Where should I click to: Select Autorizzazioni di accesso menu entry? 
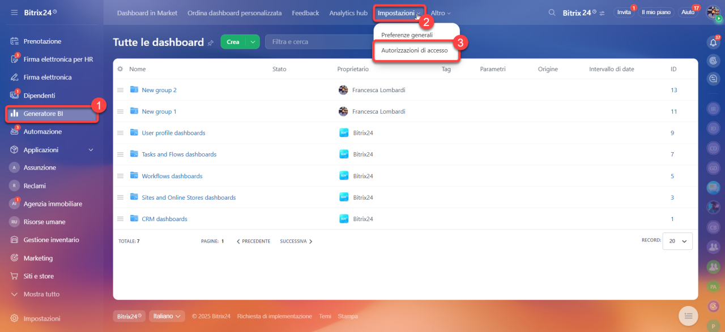[x=415, y=50]
